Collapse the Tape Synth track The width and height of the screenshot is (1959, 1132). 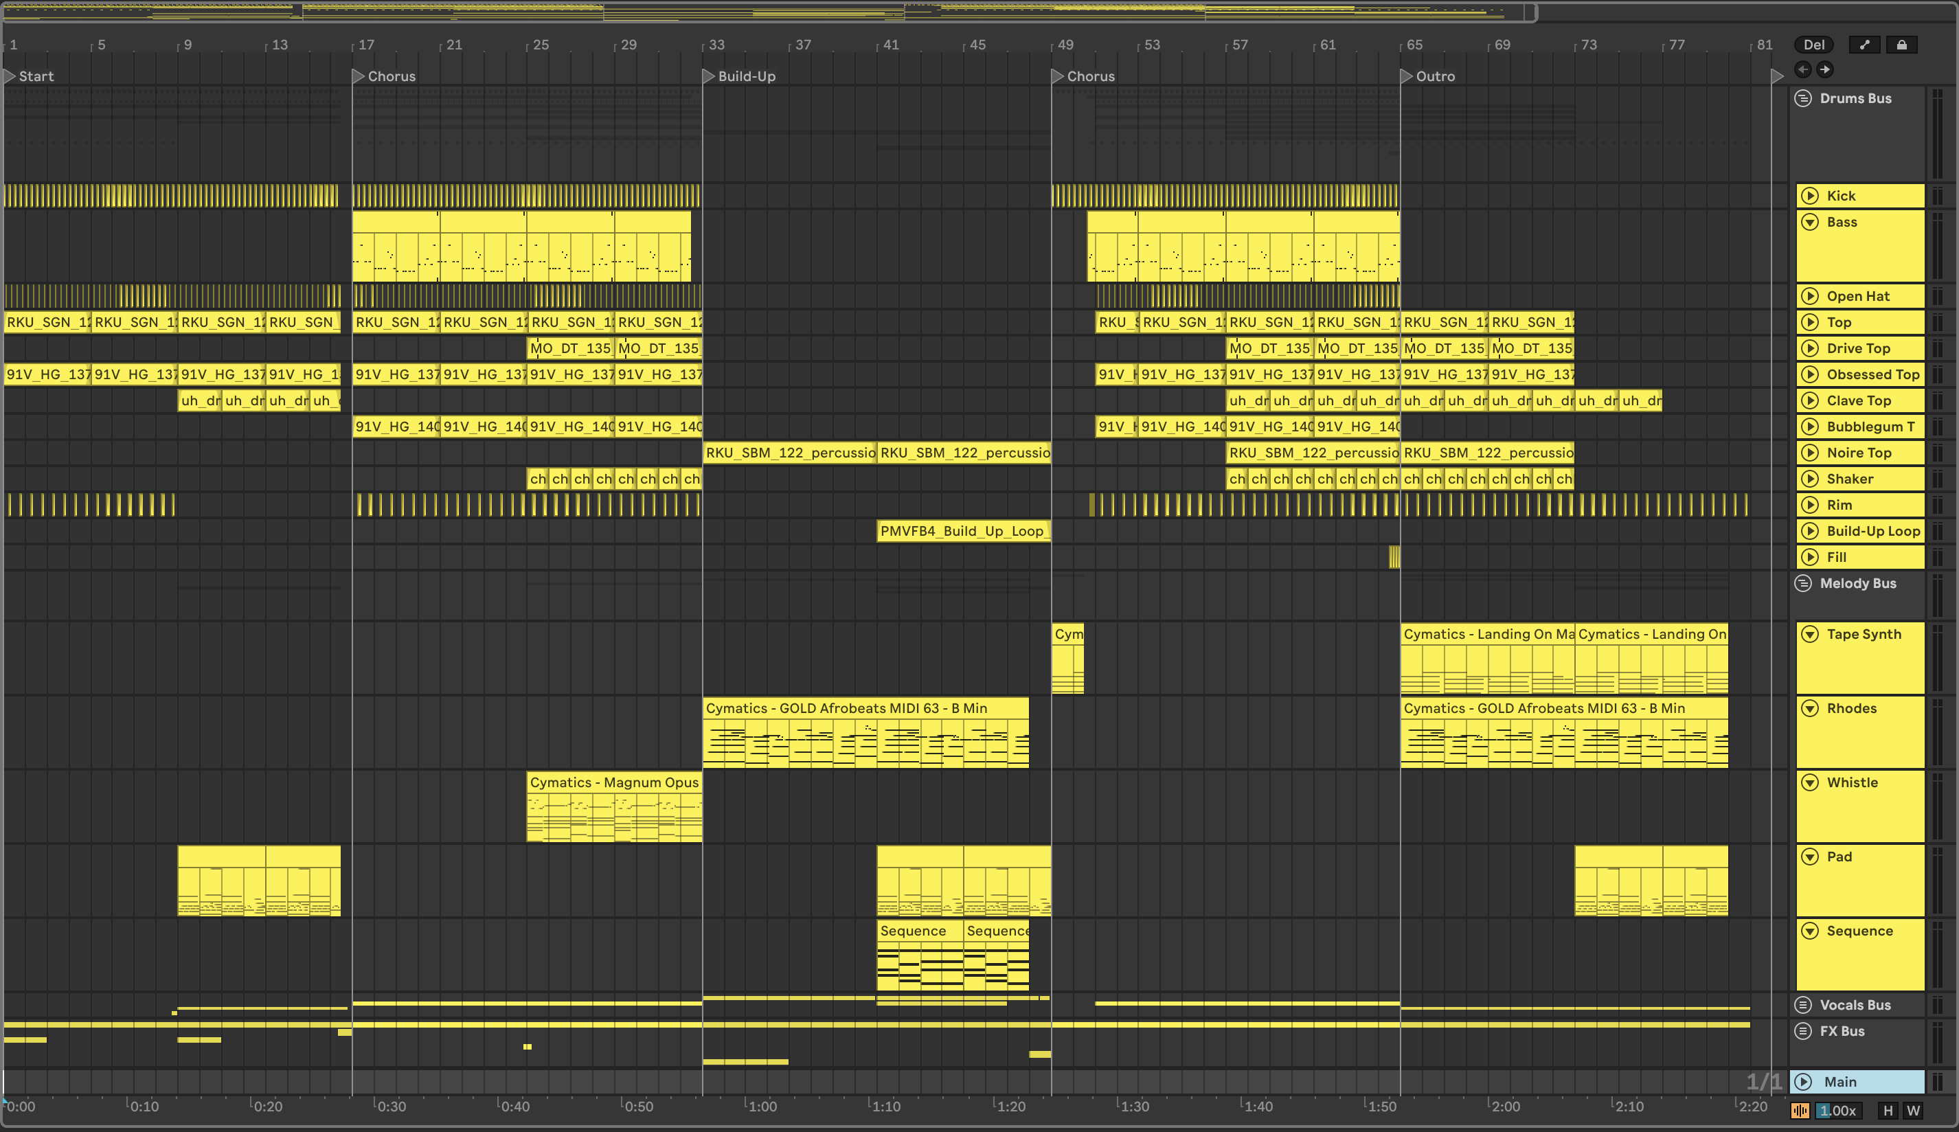click(1810, 635)
